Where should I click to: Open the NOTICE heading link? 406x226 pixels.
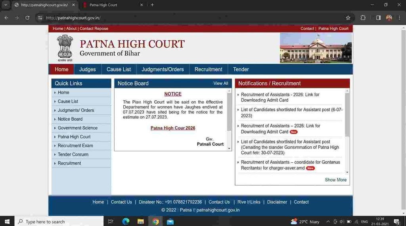coord(173,94)
